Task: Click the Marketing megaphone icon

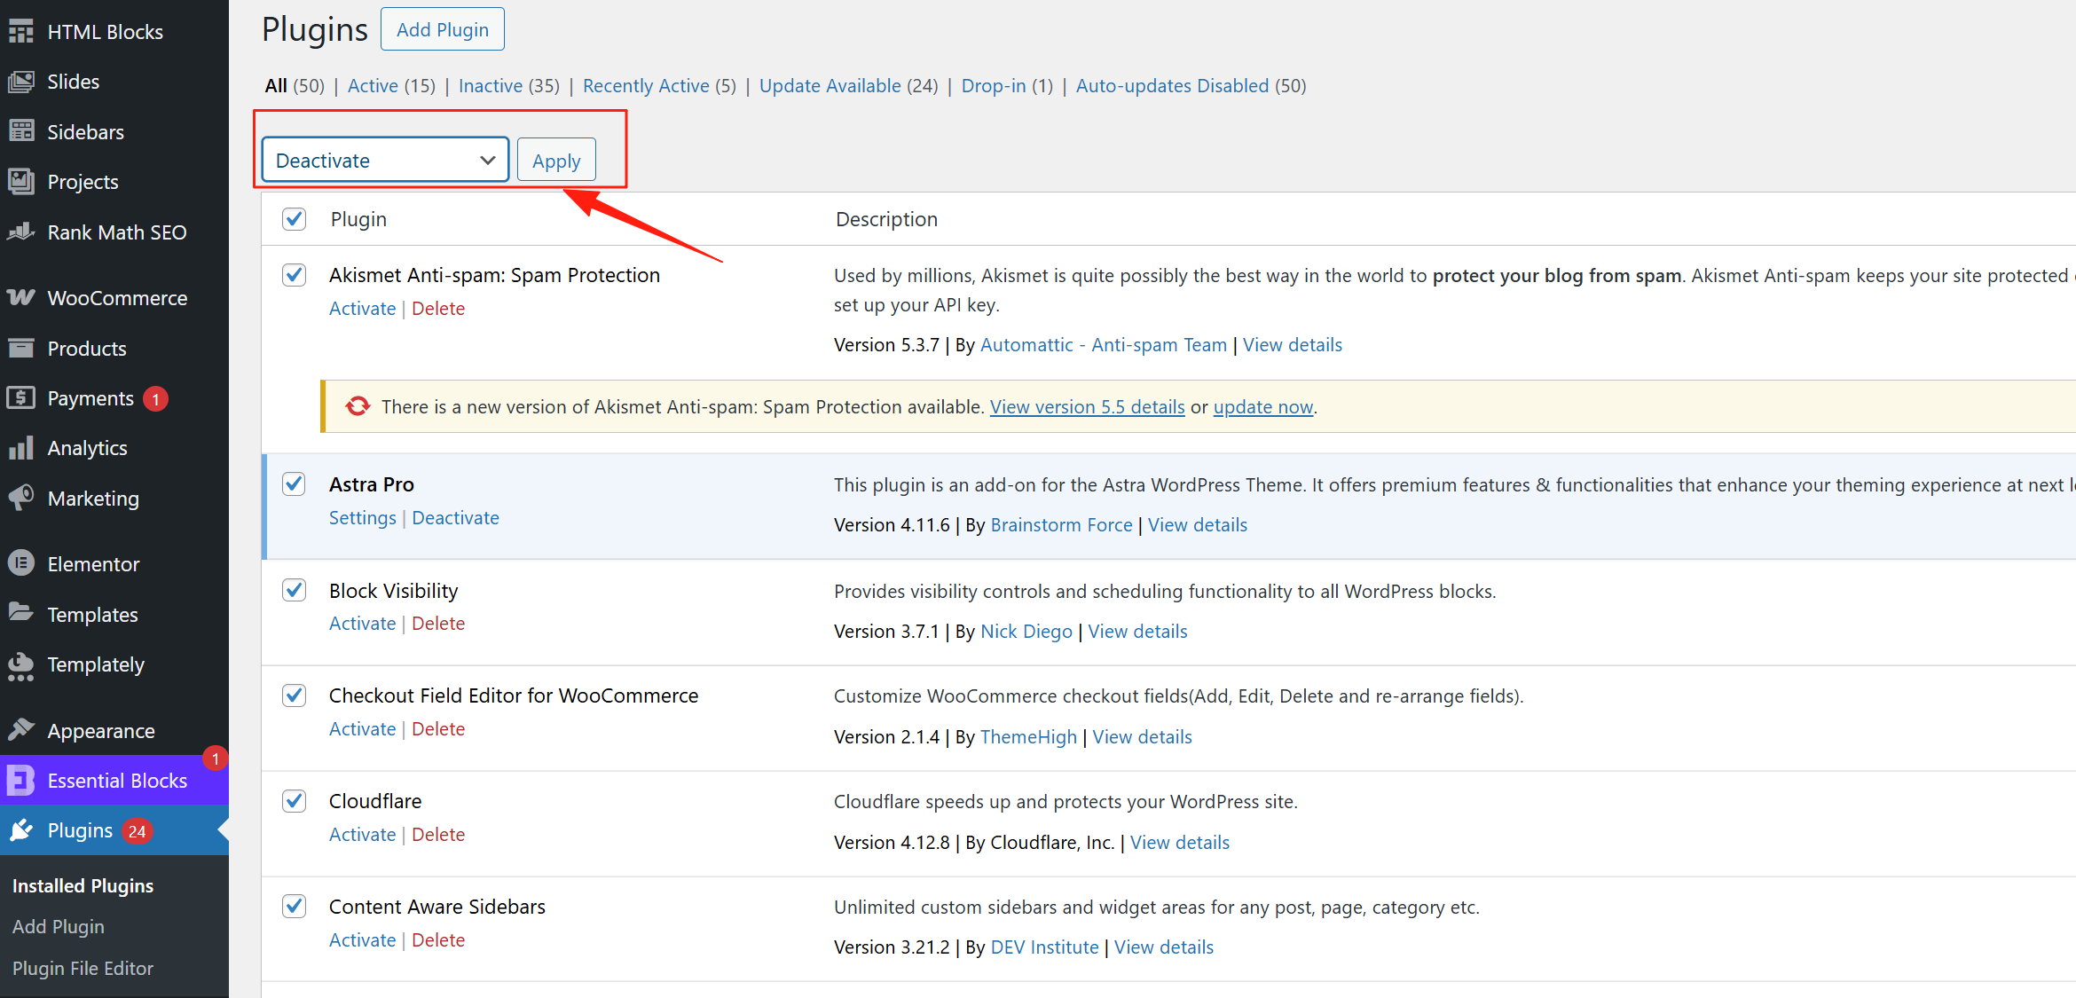Action: pos(20,499)
